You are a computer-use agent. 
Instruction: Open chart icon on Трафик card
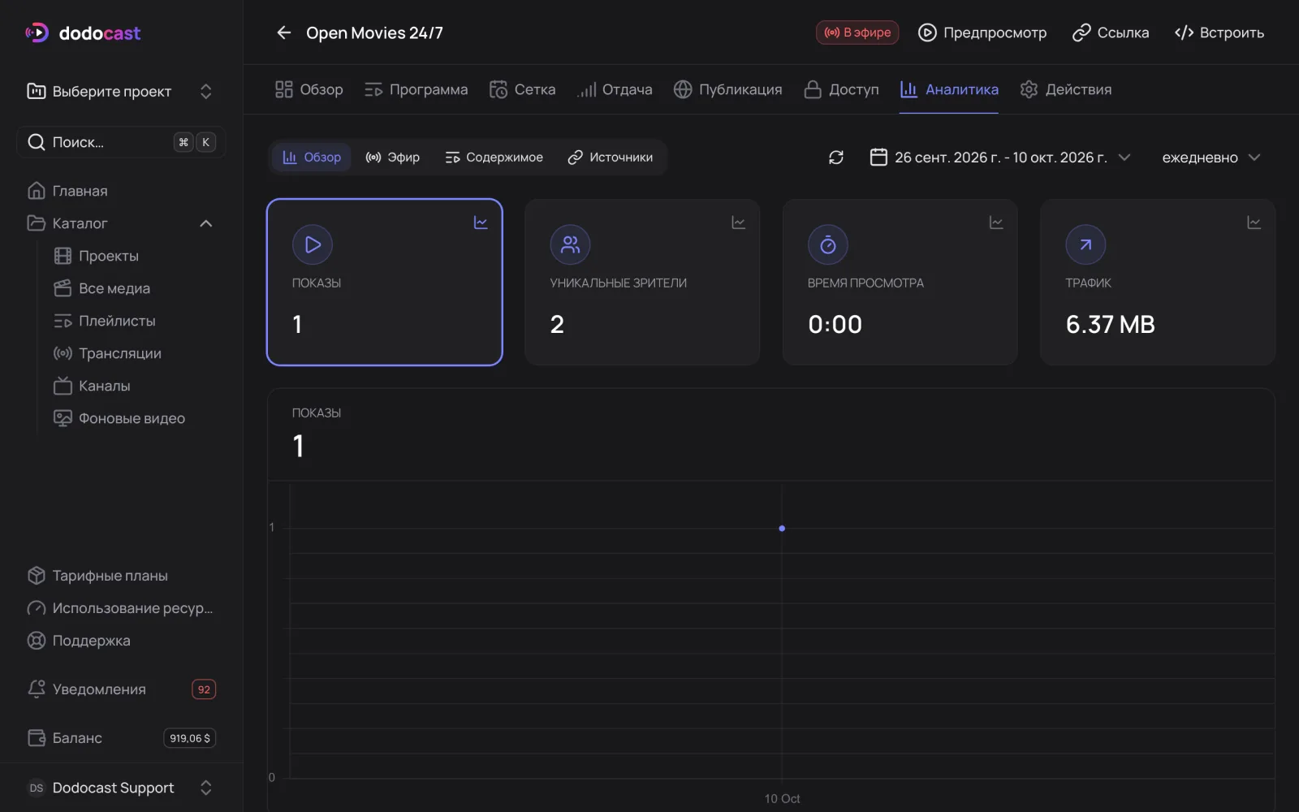[1254, 222]
